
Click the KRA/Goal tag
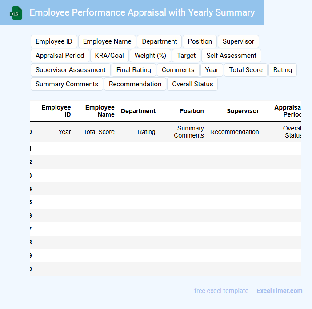(109, 56)
